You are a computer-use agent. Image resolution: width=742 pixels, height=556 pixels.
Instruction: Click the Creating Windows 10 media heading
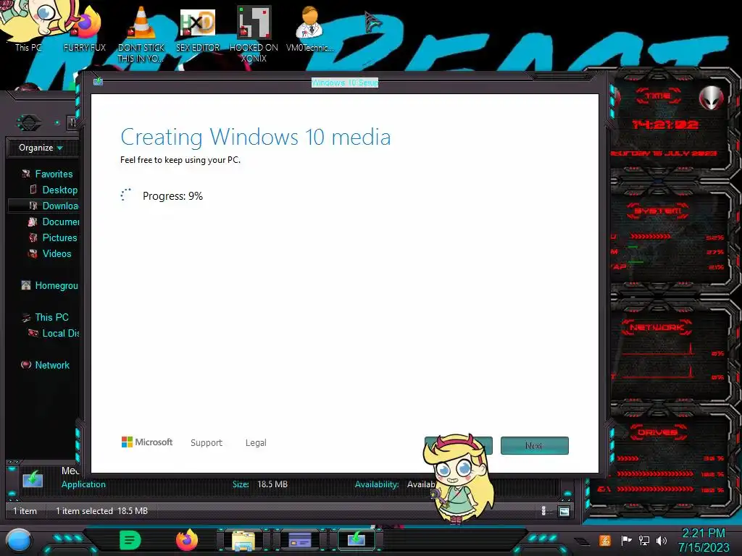point(256,137)
